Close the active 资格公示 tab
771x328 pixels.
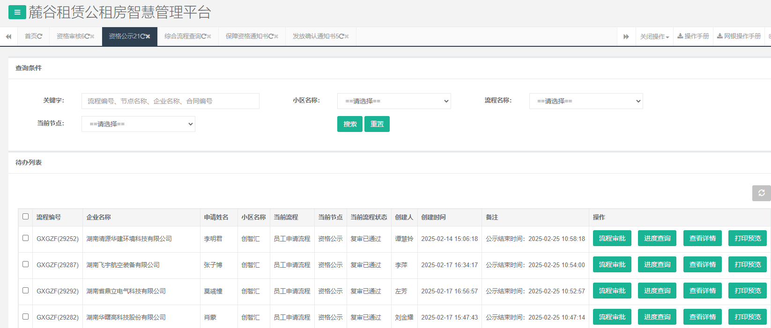(x=148, y=36)
